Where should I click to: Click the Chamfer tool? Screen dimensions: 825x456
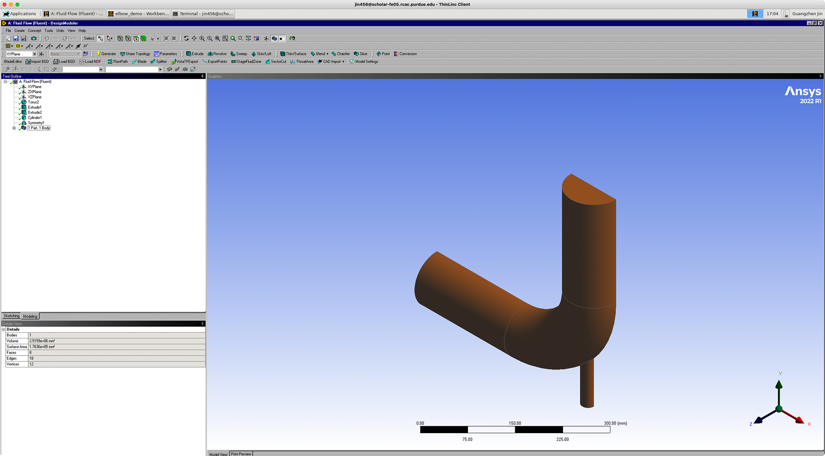pos(341,54)
